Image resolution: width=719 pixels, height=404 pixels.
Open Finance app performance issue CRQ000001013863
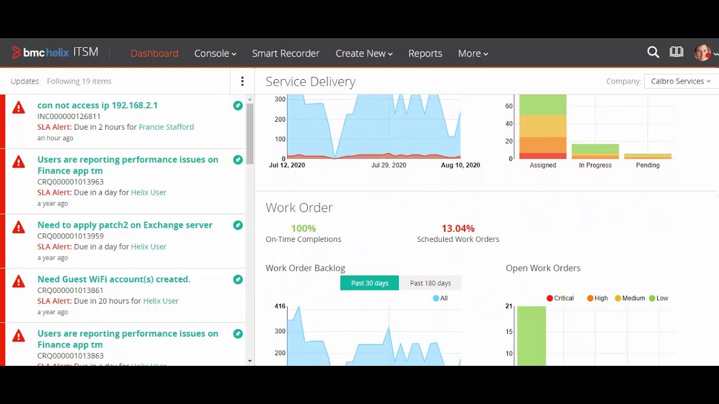[128, 339]
